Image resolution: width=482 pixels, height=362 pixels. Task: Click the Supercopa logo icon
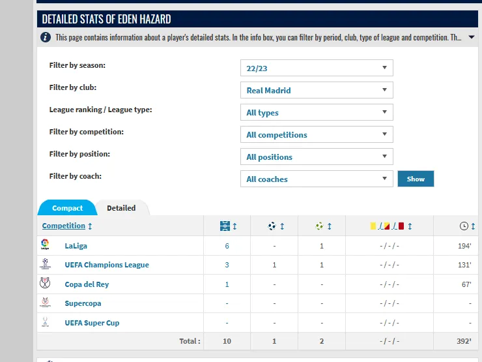pyautogui.click(x=45, y=303)
